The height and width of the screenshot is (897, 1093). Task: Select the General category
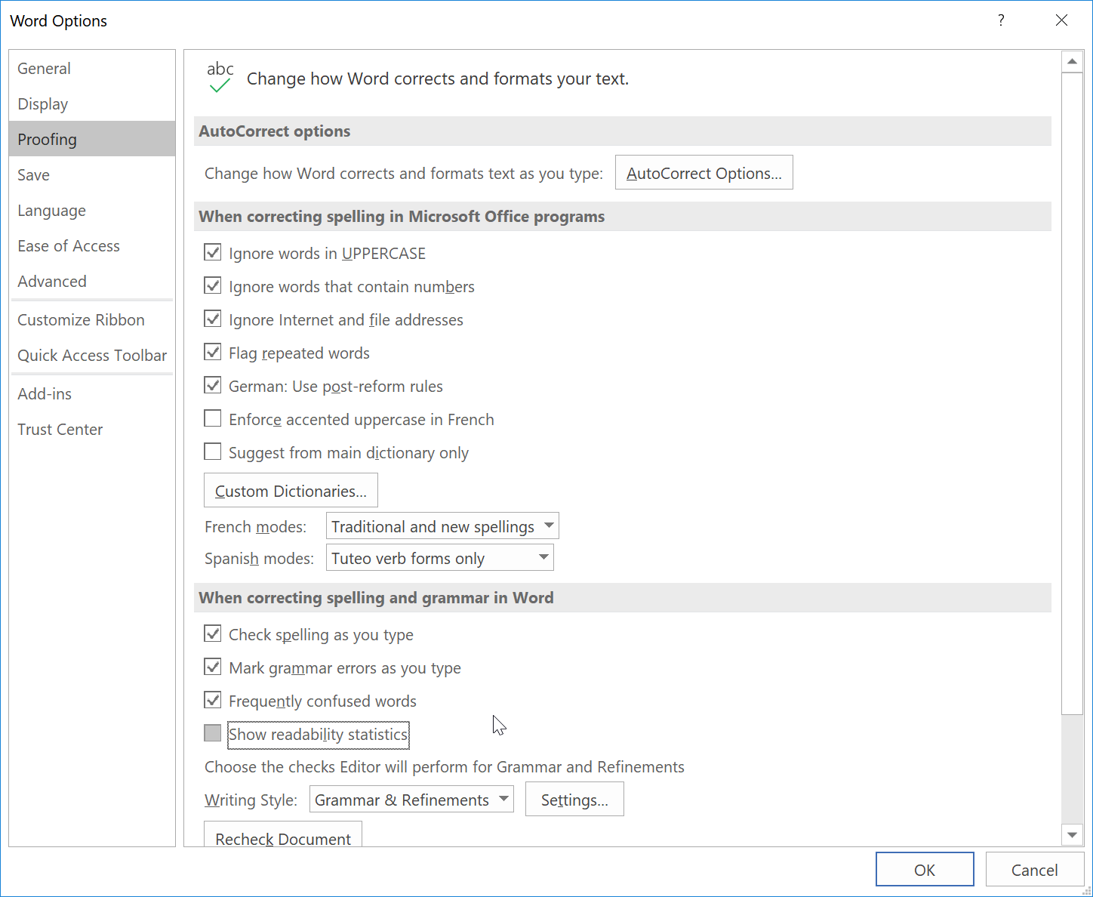coord(92,68)
